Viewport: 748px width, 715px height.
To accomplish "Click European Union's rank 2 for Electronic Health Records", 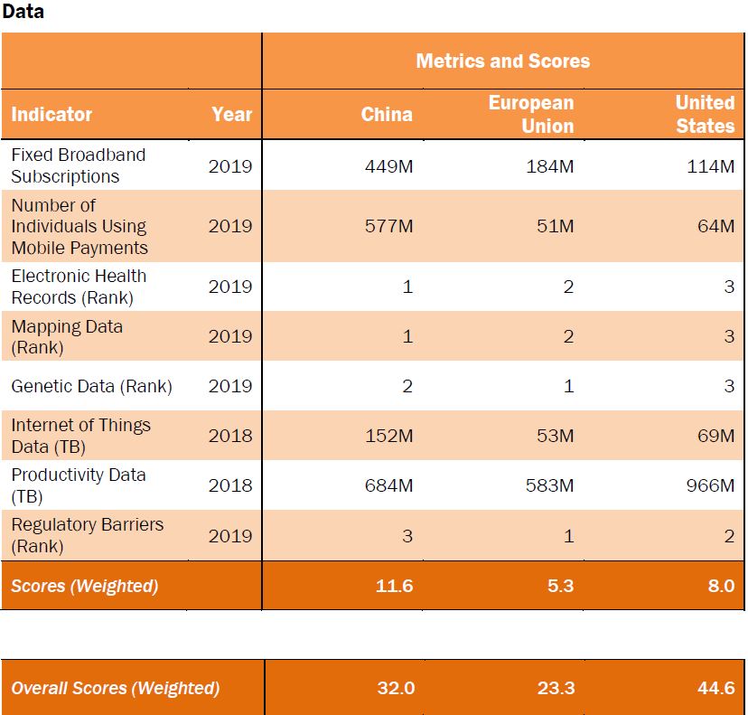I will pos(568,287).
